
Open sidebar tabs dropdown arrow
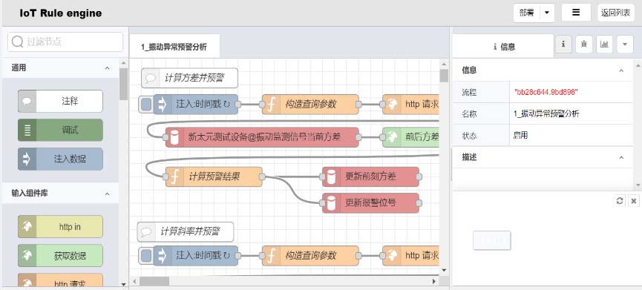point(625,45)
